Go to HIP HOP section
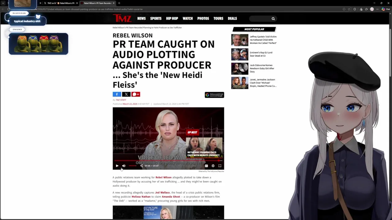The image size is (392, 220). [172, 18]
